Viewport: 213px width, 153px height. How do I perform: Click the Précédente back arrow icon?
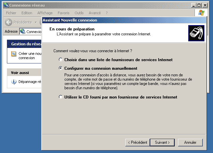9,22
